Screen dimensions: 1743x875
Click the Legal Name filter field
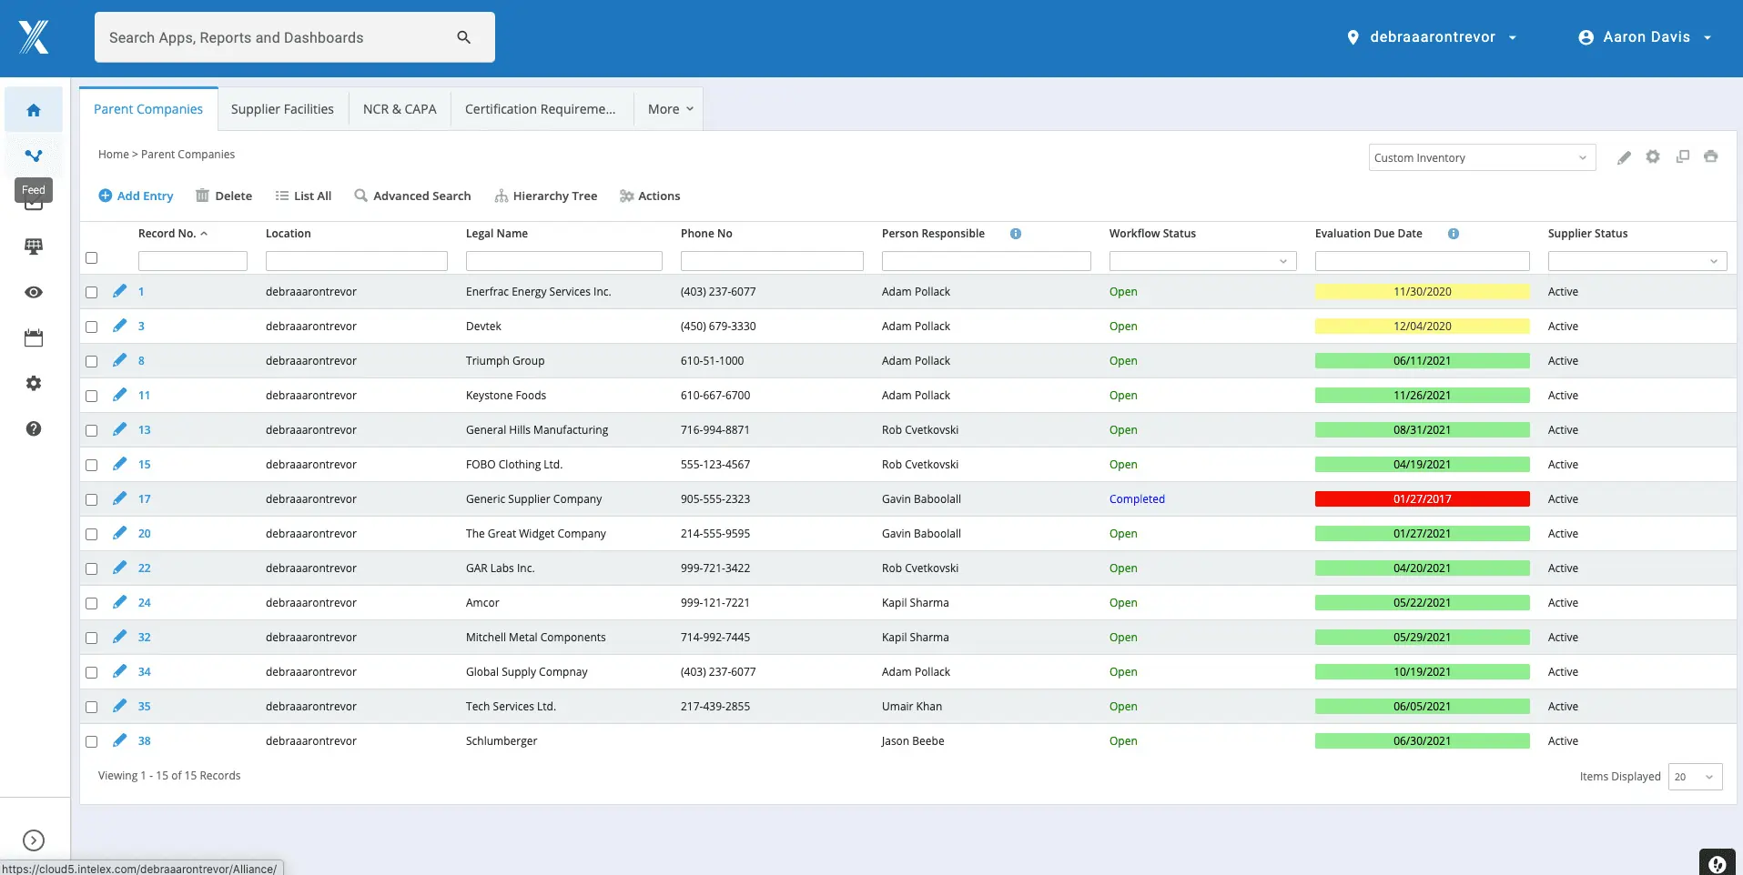point(563,261)
